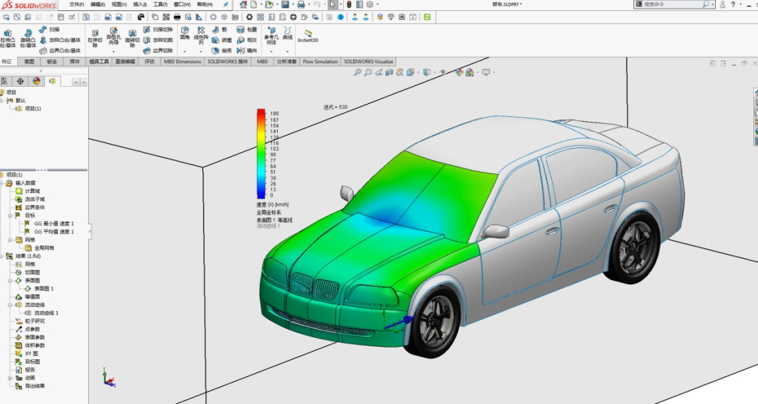Switch to the 钣金 sheet metal tab
This screenshot has height=404, width=758.
click(x=52, y=62)
